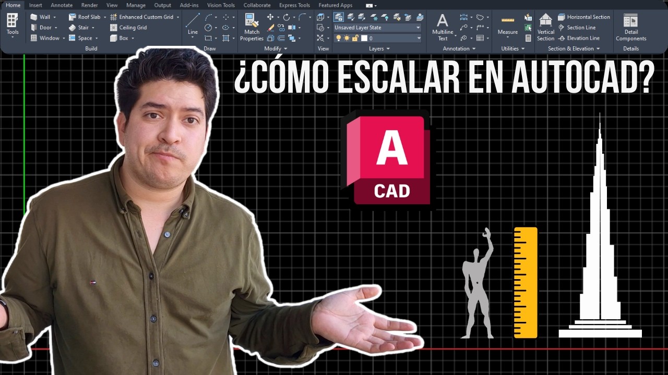
Task: Select the Line drawing tool
Action: click(x=193, y=24)
